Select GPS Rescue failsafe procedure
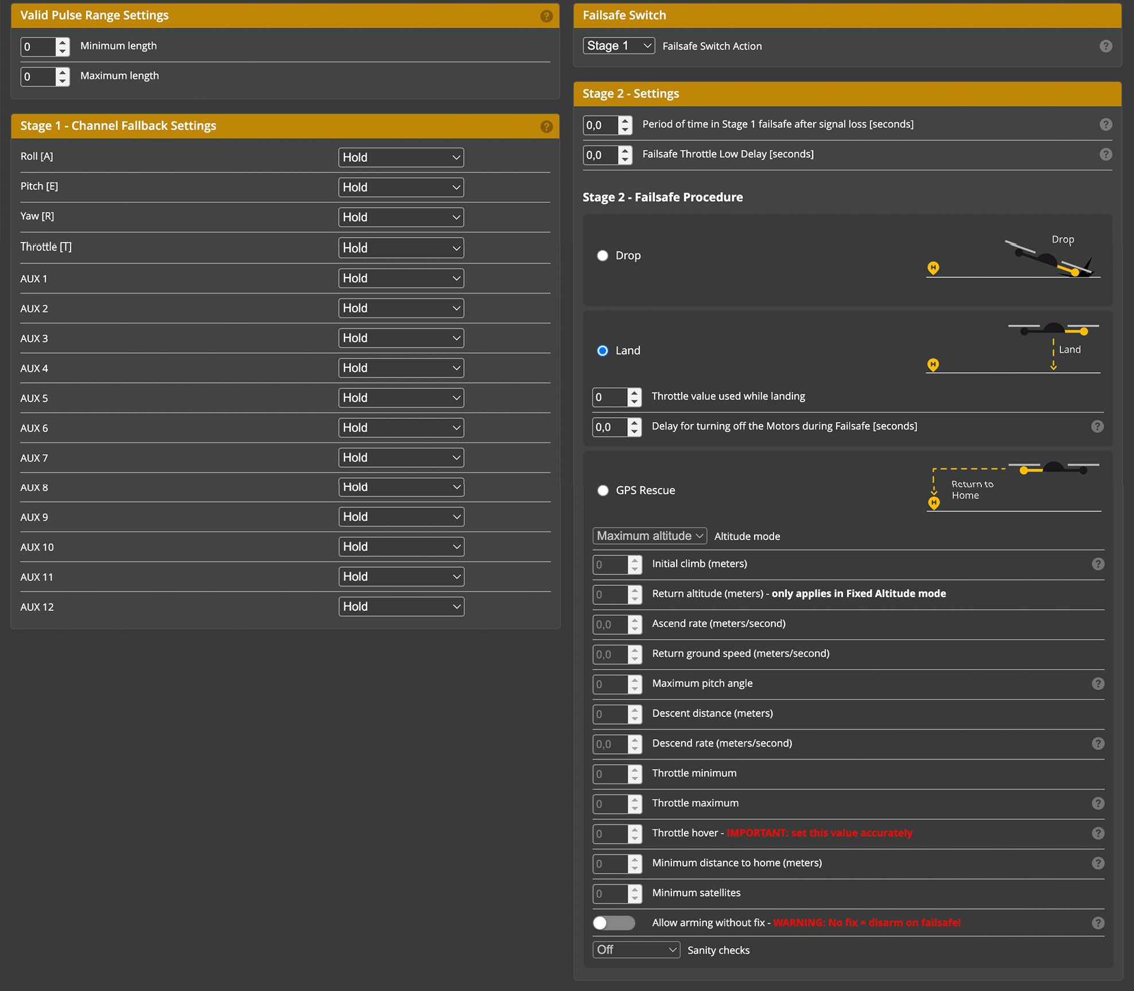Viewport: 1134px width, 991px height. 603,491
